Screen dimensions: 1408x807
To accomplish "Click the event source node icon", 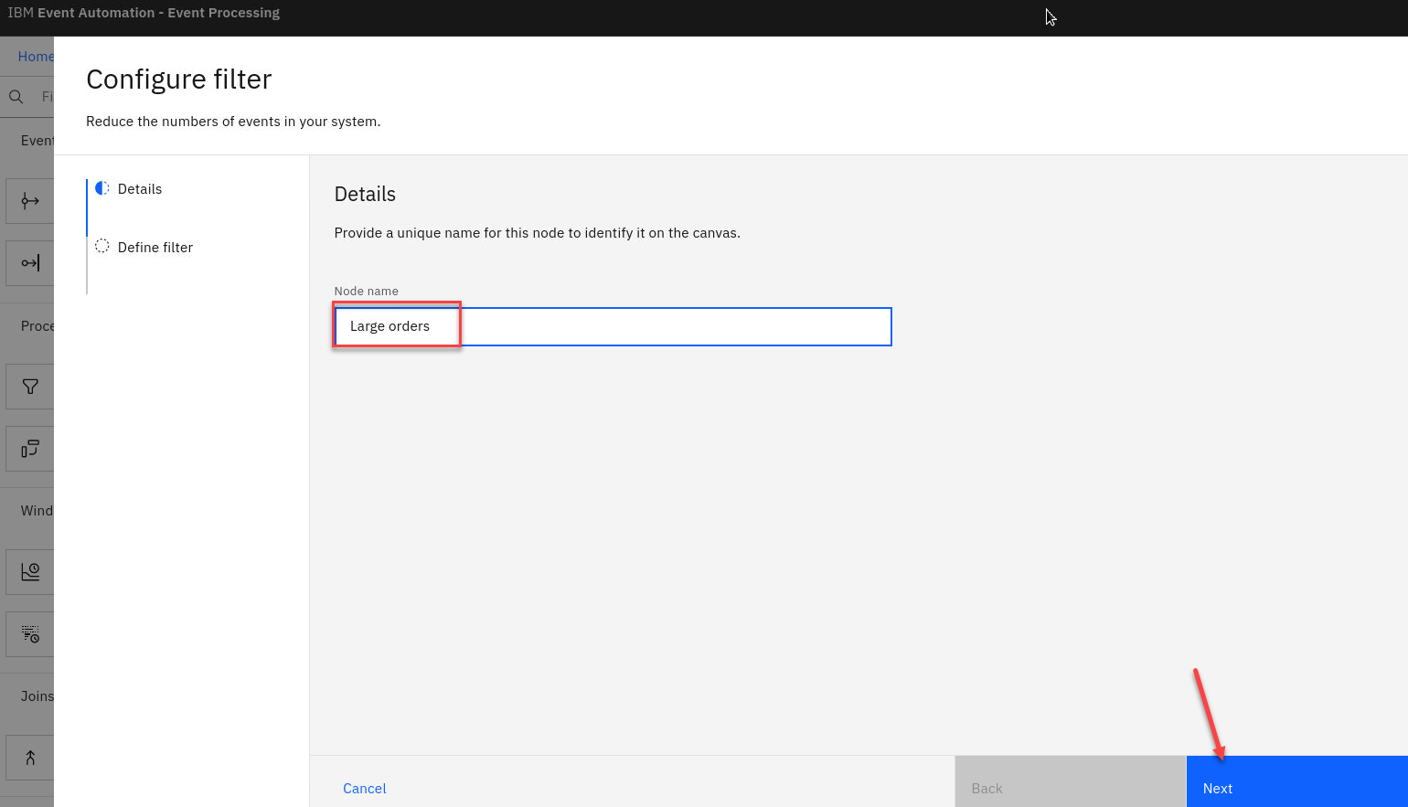I will (30, 201).
